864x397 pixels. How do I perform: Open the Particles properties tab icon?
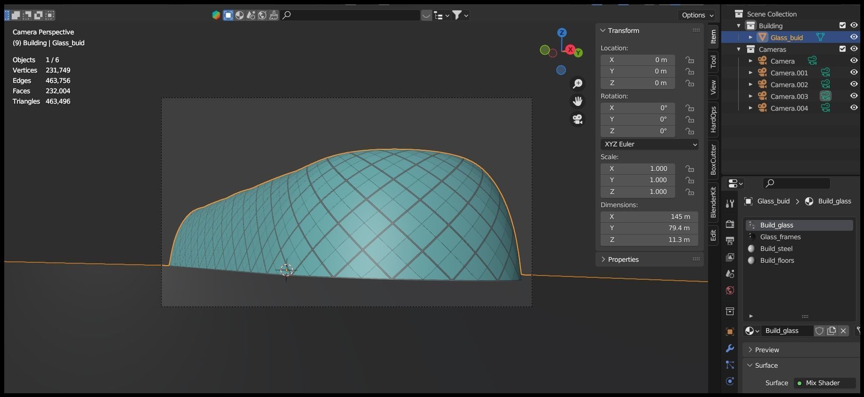[x=730, y=365]
